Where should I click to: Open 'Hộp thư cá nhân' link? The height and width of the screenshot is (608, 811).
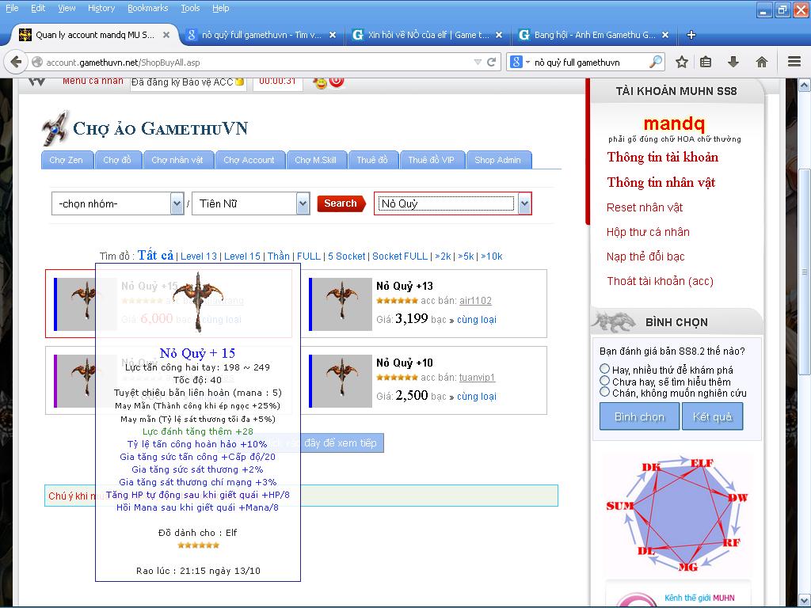point(648,232)
